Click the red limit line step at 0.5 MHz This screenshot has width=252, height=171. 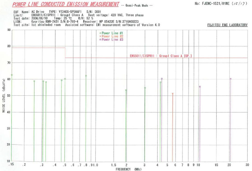coord(65,53)
